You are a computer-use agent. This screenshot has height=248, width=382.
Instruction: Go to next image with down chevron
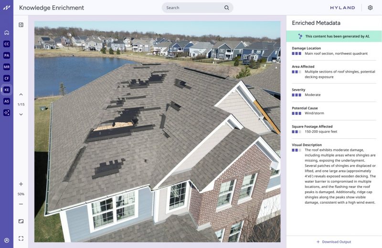tap(21, 114)
